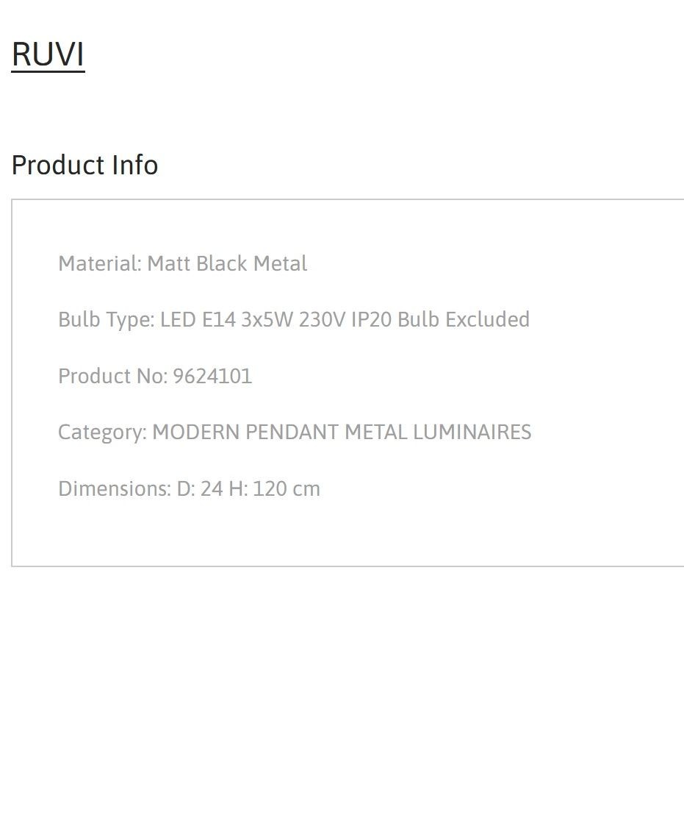Image resolution: width=684 pixels, height=829 pixels.
Task: Click the Product No label
Action: click(112, 376)
